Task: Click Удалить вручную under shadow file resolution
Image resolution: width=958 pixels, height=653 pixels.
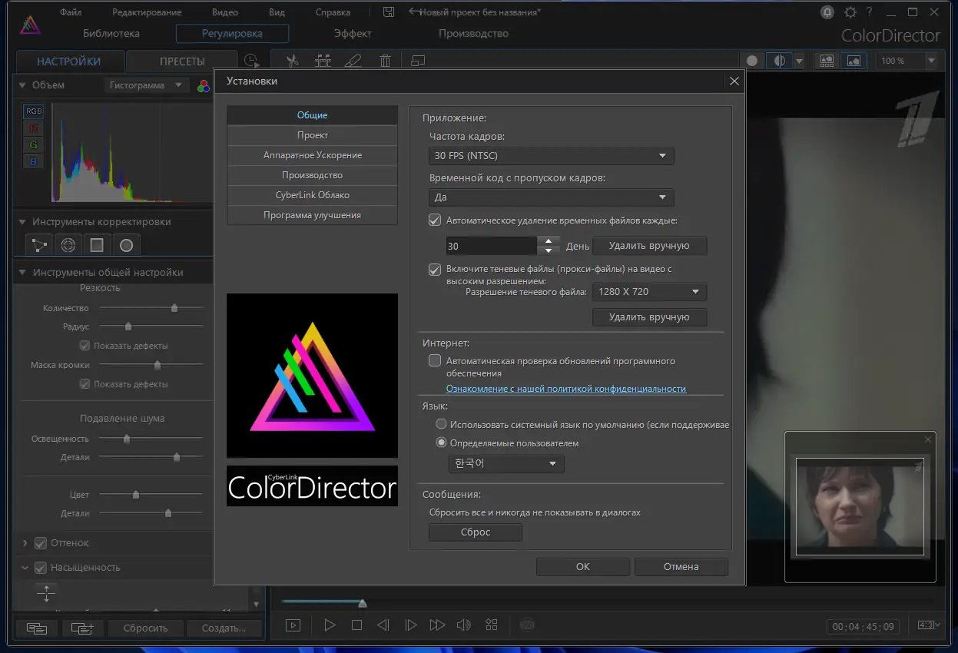Action: (x=649, y=317)
